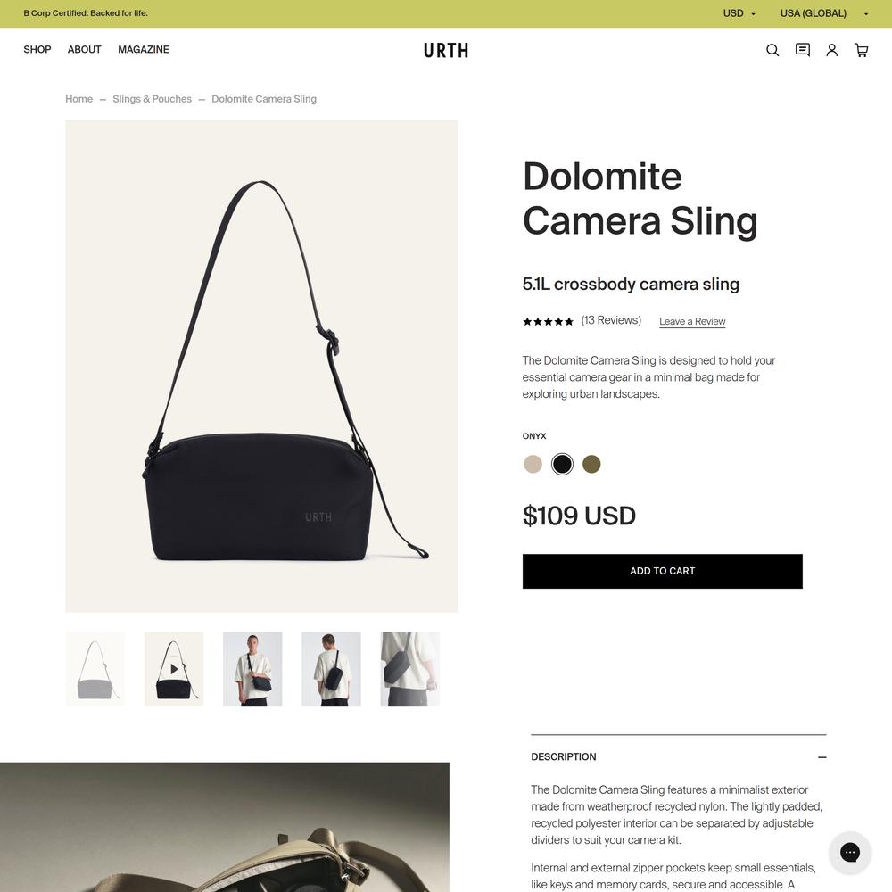892x892 pixels.
Task: Select the grey sling bag thumbnail
Action: pos(95,669)
